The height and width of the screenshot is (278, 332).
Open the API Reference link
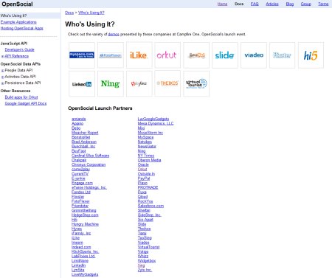(17, 56)
